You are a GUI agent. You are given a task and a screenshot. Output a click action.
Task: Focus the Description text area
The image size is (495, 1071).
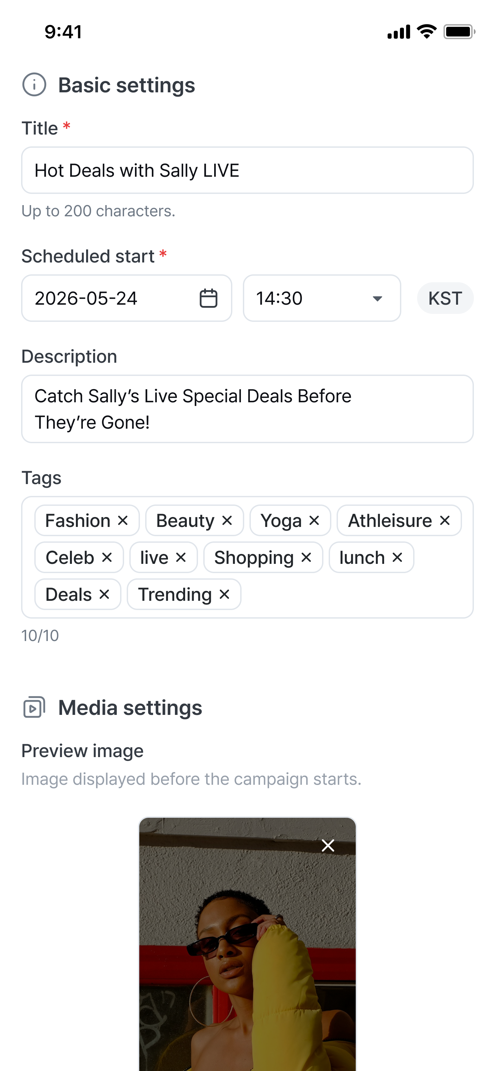[247, 409]
